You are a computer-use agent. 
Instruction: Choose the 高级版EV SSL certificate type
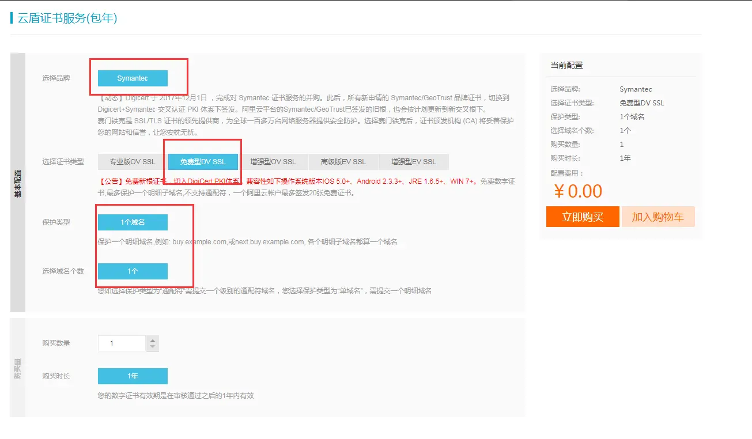[x=343, y=162]
